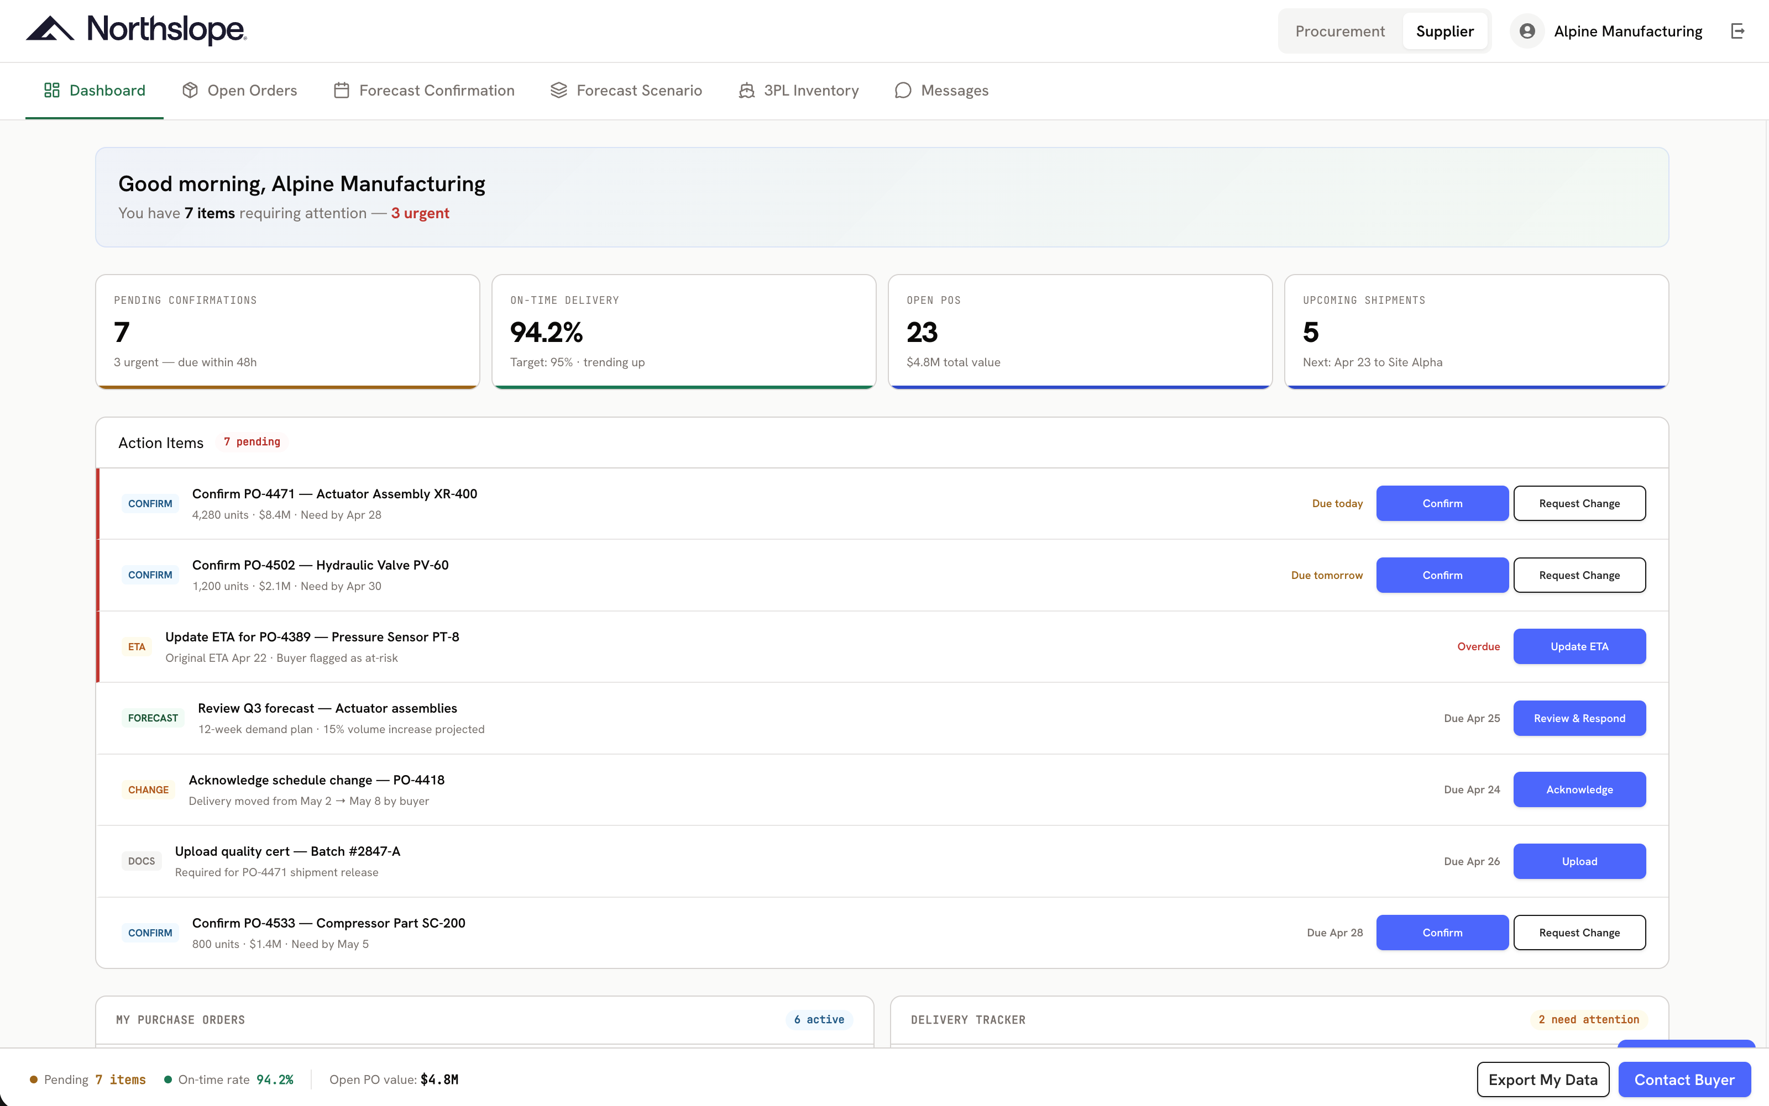Click the '3 urgent' text in greeting

tap(420, 213)
